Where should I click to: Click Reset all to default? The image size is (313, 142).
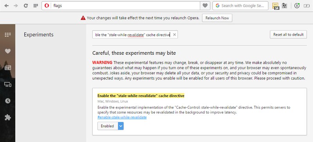pos(288,34)
